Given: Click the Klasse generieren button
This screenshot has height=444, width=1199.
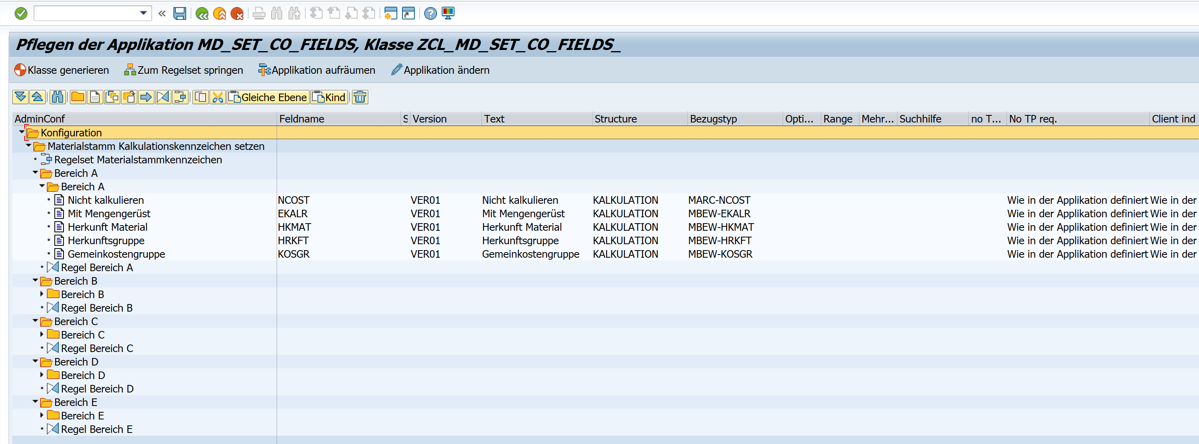Looking at the screenshot, I should [62, 70].
